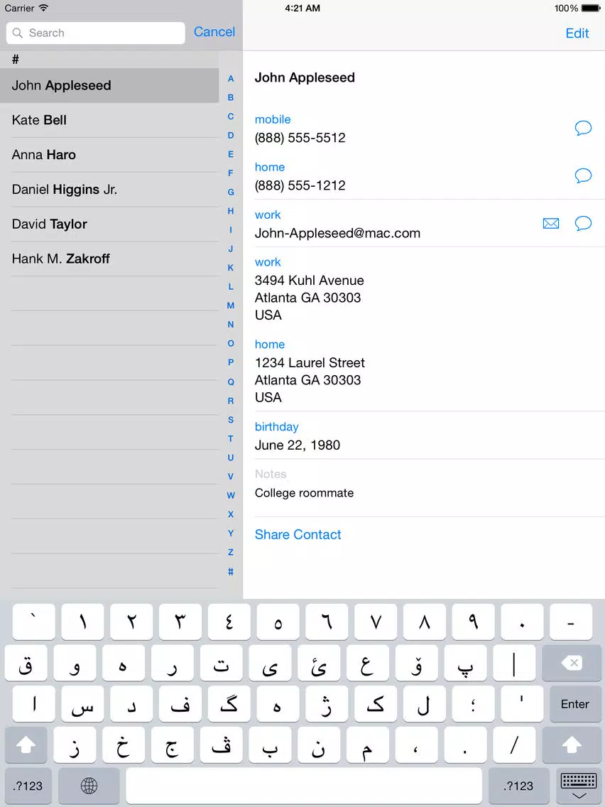Jump to # at index bottom
Image resolution: width=605 pixels, height=807 pixels.
[231, 572]
